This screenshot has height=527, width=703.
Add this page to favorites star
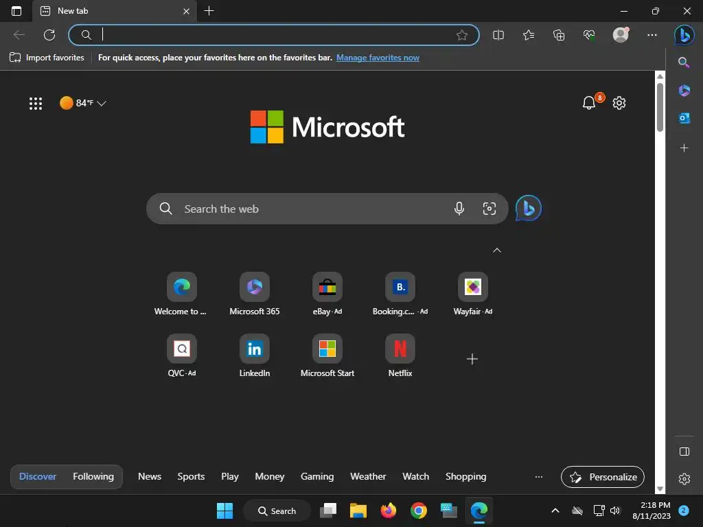(462, 35)
